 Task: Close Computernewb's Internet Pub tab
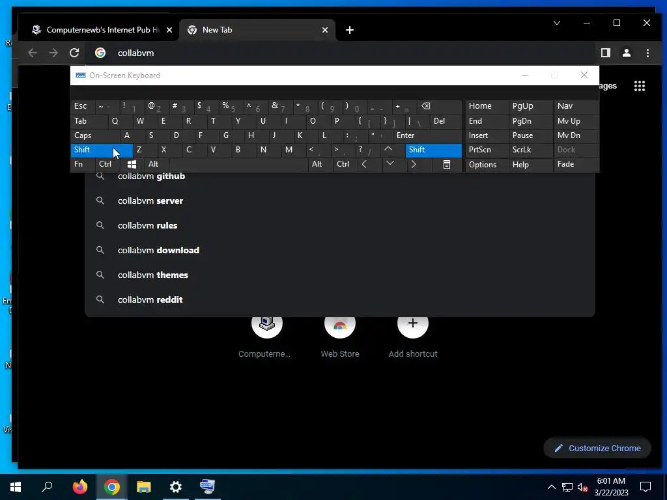169,30
